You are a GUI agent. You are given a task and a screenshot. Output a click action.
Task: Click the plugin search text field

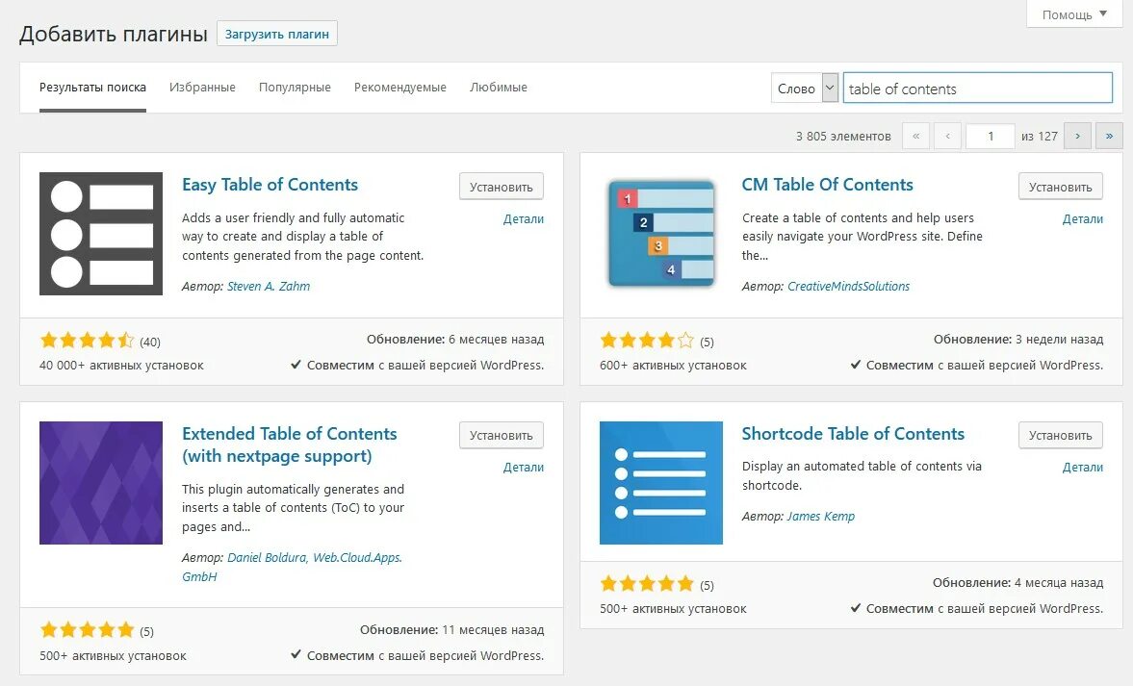(977, 89)
